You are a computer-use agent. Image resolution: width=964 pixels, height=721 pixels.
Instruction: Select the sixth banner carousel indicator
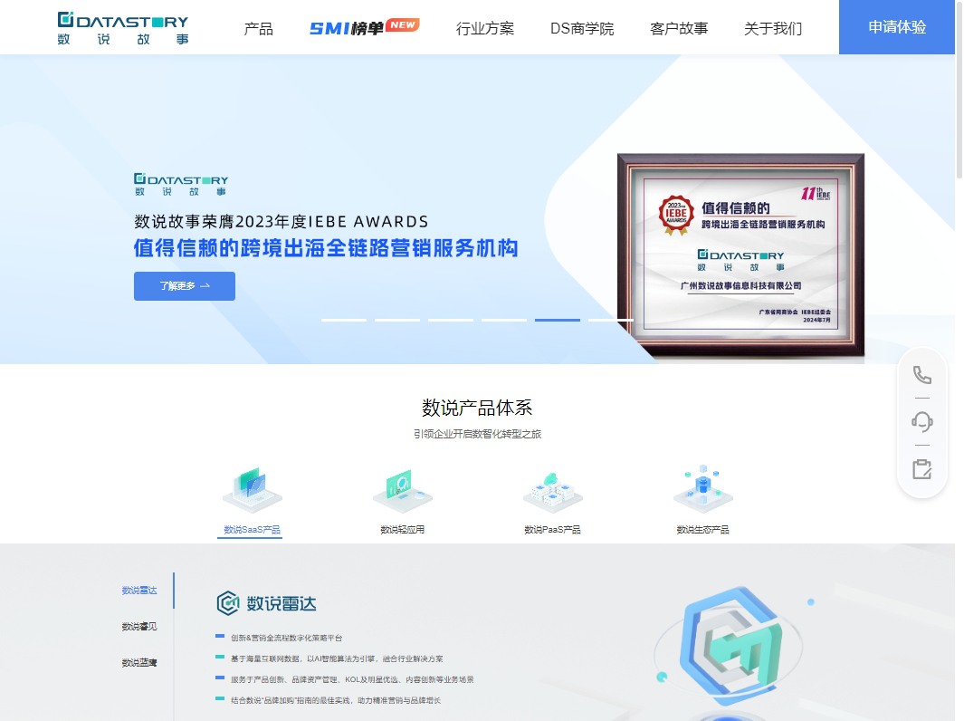tap(611, 320)
